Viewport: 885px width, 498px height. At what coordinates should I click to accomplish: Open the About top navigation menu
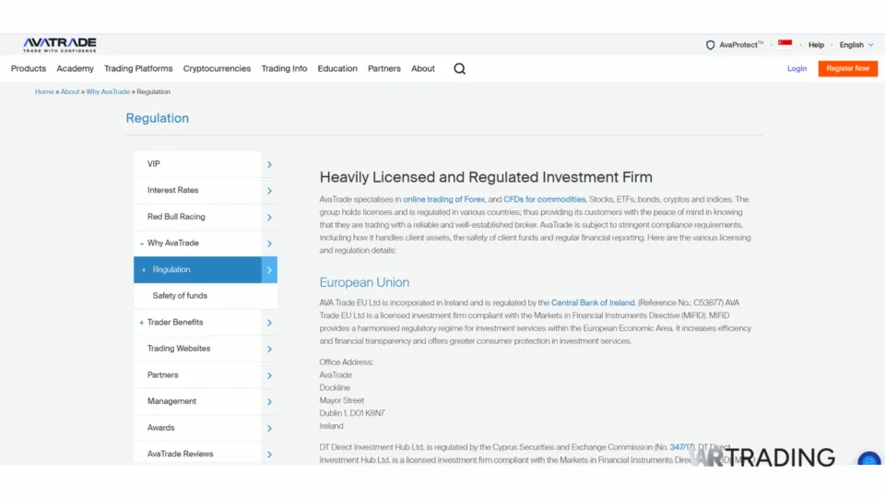[x=423, y=69]
